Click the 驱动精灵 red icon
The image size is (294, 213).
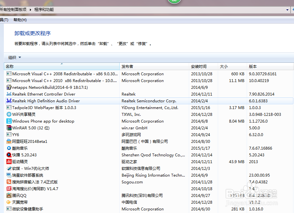pos(9,162)
